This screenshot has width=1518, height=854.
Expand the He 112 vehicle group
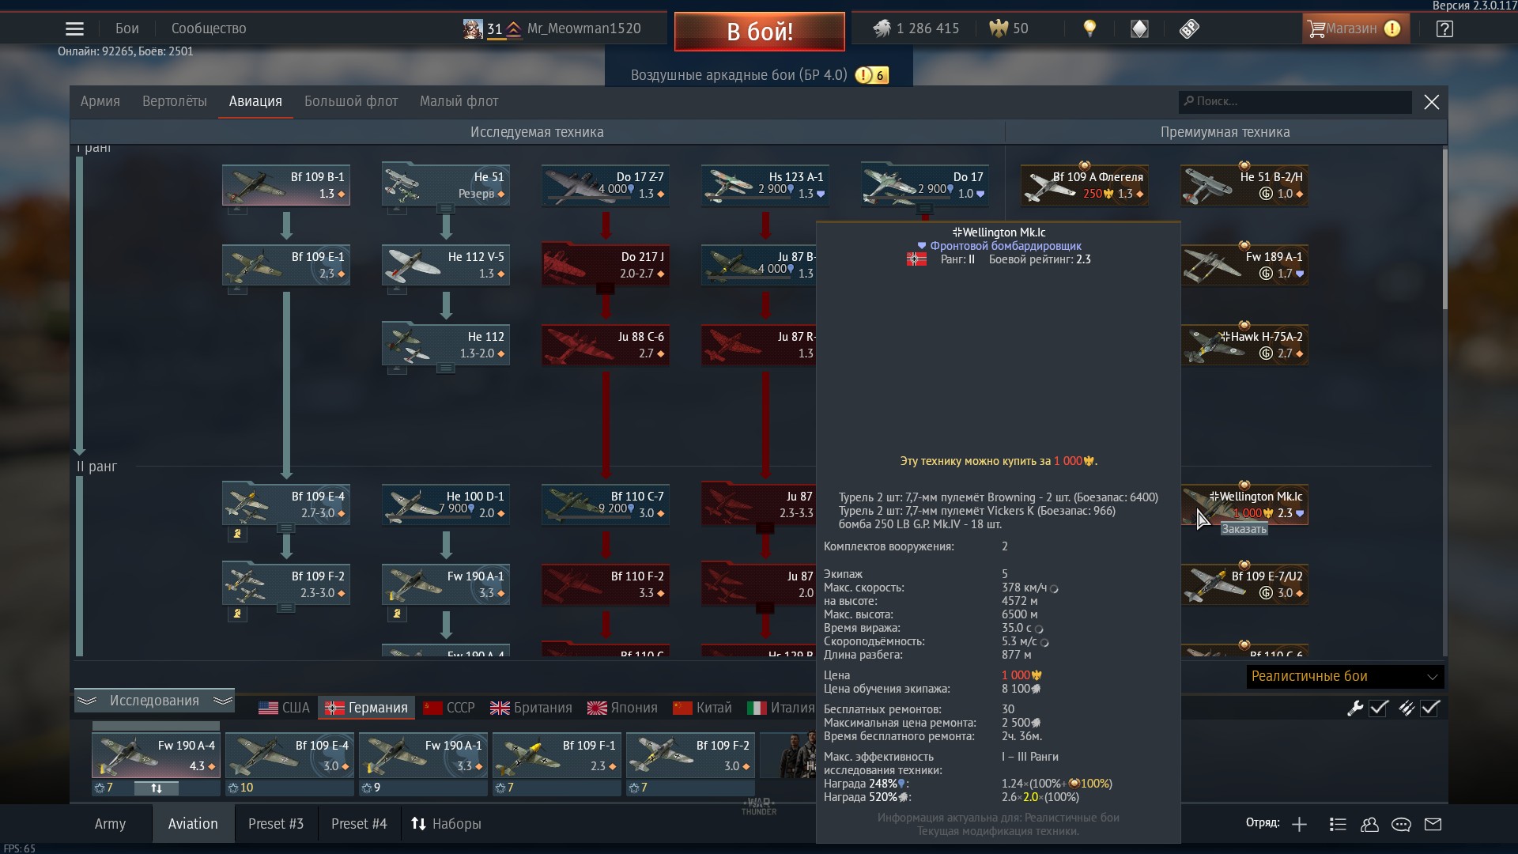pos(446,368)
